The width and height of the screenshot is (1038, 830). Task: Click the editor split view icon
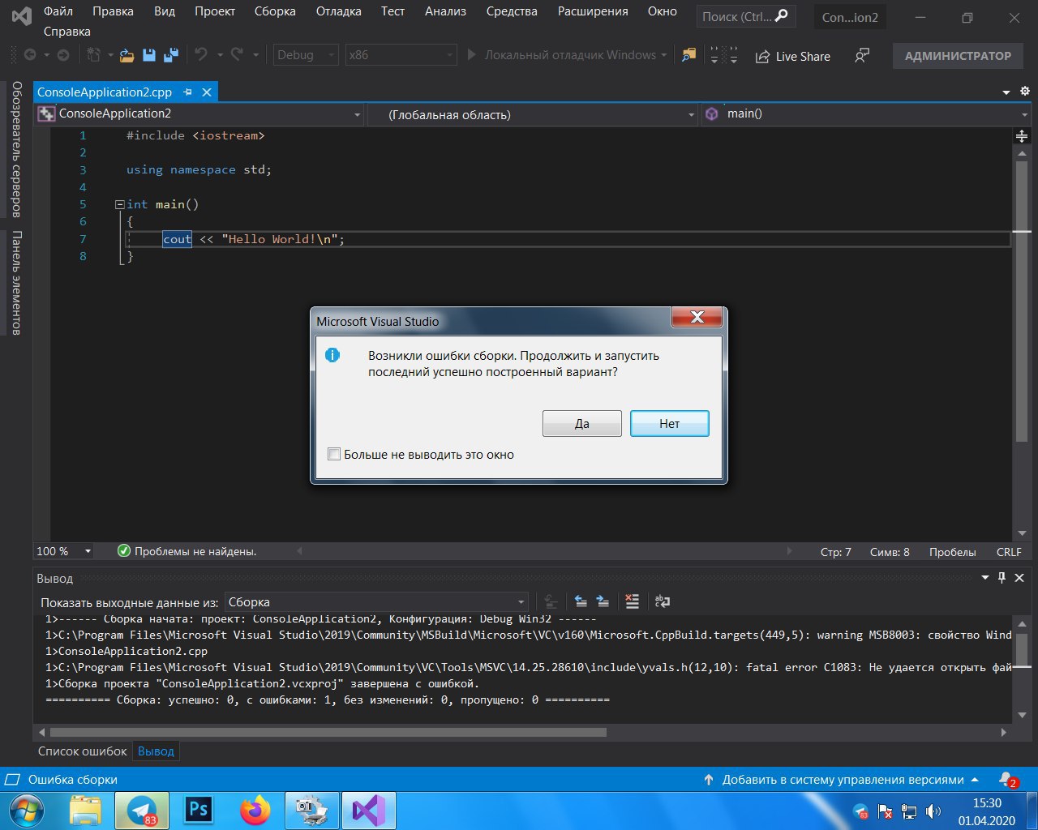point(1022,136)
